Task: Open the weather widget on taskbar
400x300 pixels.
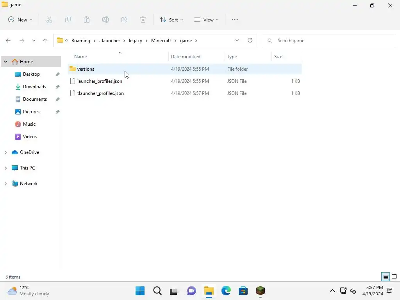Action: (x=28, y=291)
